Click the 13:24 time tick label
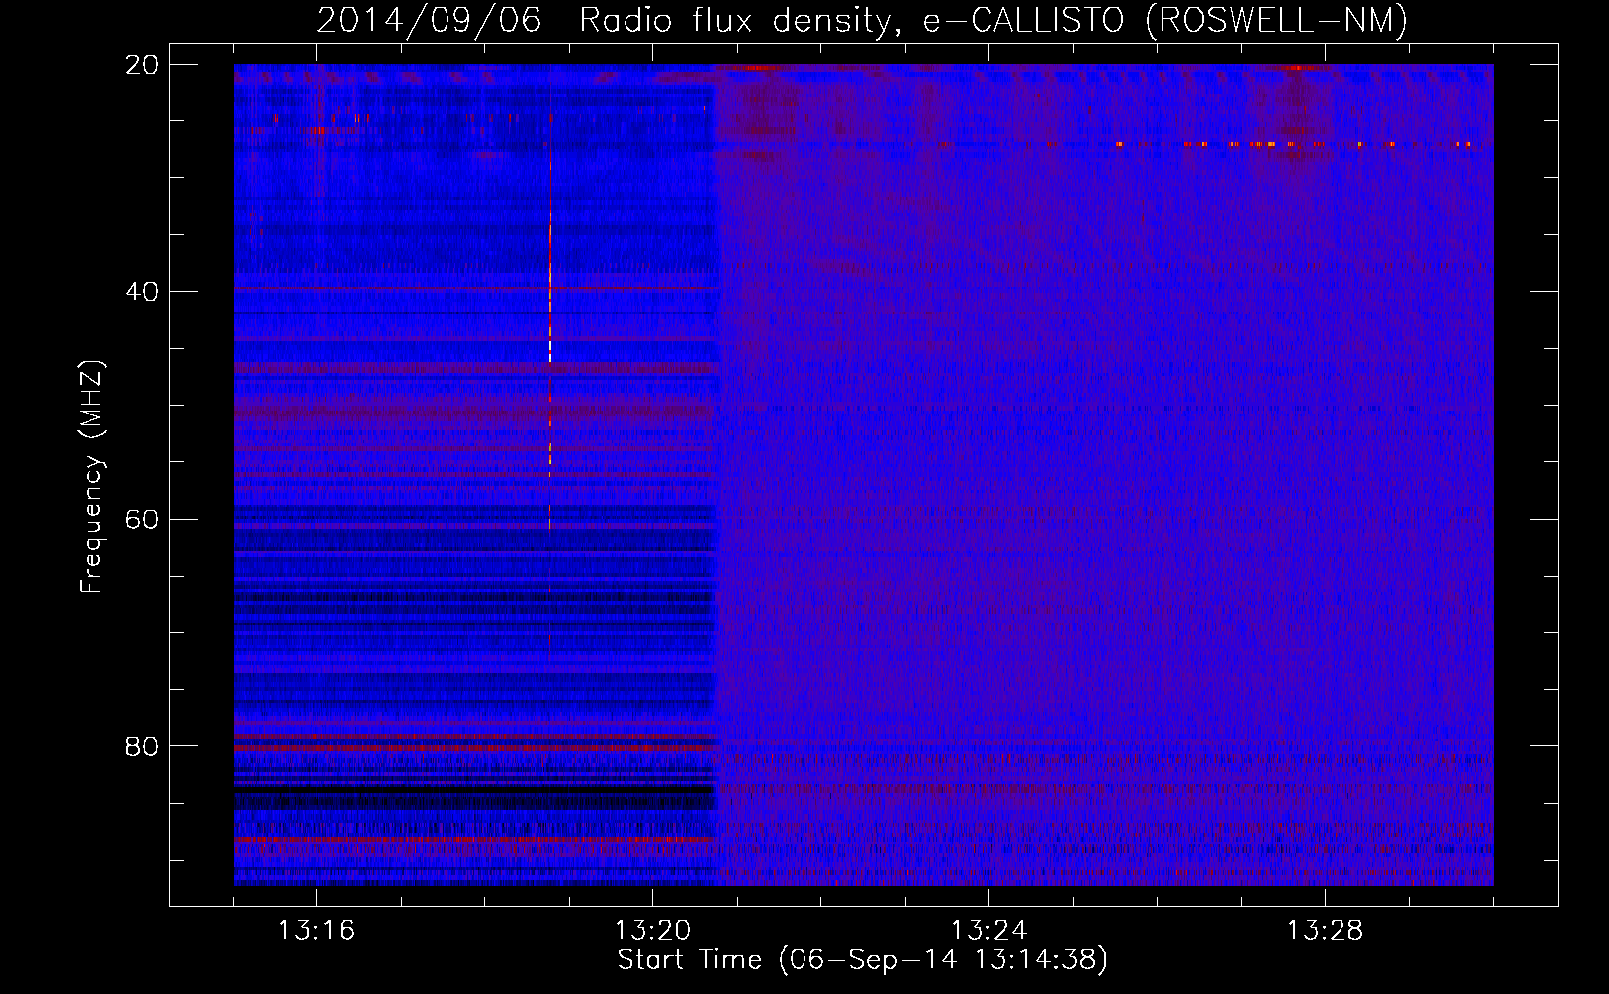The image size is (1609, 994). [x=988, y=930]
